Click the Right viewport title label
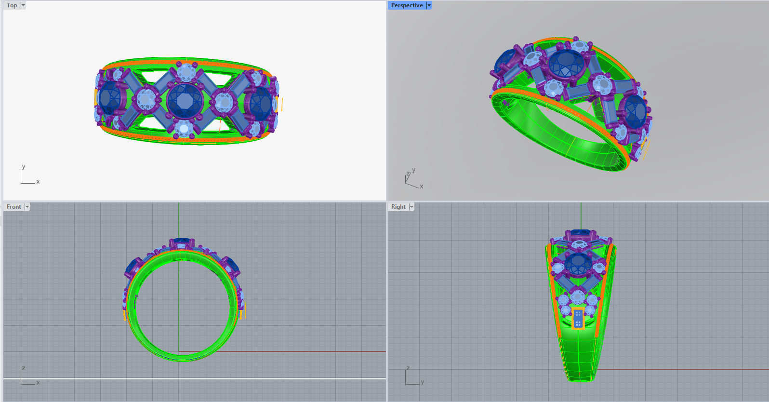Viewport: 769px width, 402px height. (398, 207)
